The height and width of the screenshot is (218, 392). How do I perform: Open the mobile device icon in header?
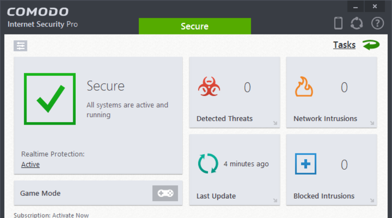pyautogui.click(x=338, y=23)
